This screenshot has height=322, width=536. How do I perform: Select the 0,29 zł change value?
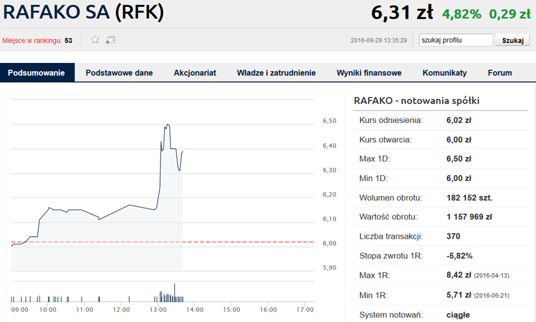pyautogui.click(x=510, y=14)
